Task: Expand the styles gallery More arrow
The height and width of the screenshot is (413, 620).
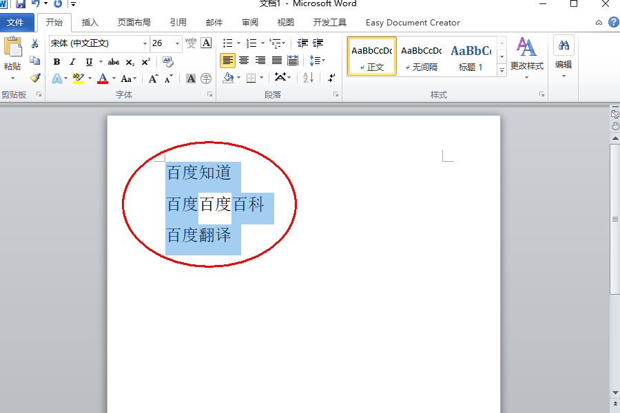Action: 502,70
